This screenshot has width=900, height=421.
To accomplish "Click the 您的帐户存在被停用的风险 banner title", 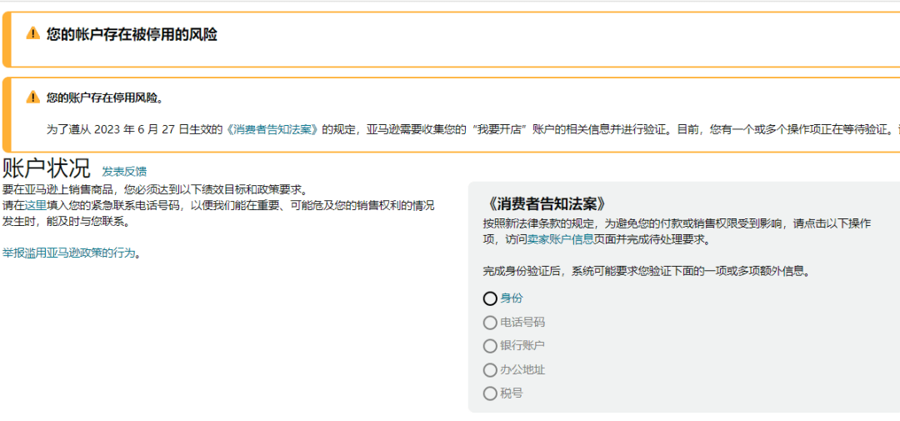I will (132, 34).
